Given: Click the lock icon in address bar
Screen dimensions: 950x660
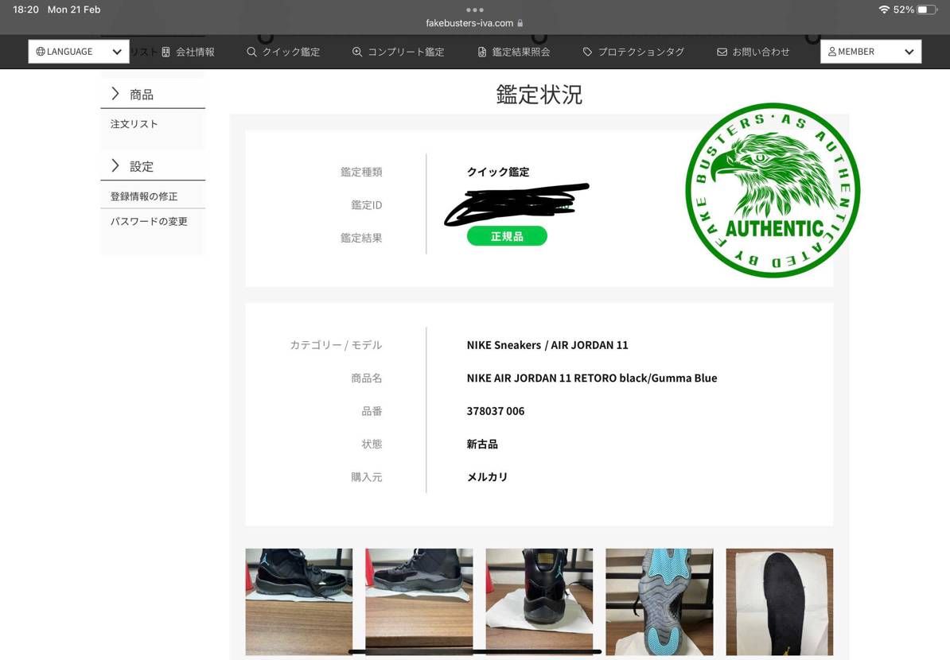Looking at the screenshot, I should pos(520,23).
